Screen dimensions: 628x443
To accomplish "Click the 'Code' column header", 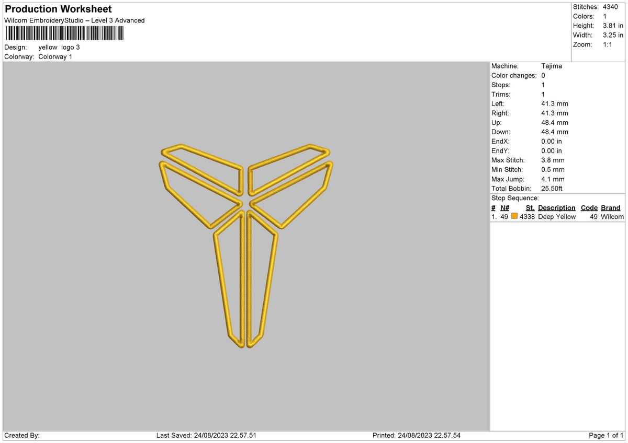I will [589, 208].
